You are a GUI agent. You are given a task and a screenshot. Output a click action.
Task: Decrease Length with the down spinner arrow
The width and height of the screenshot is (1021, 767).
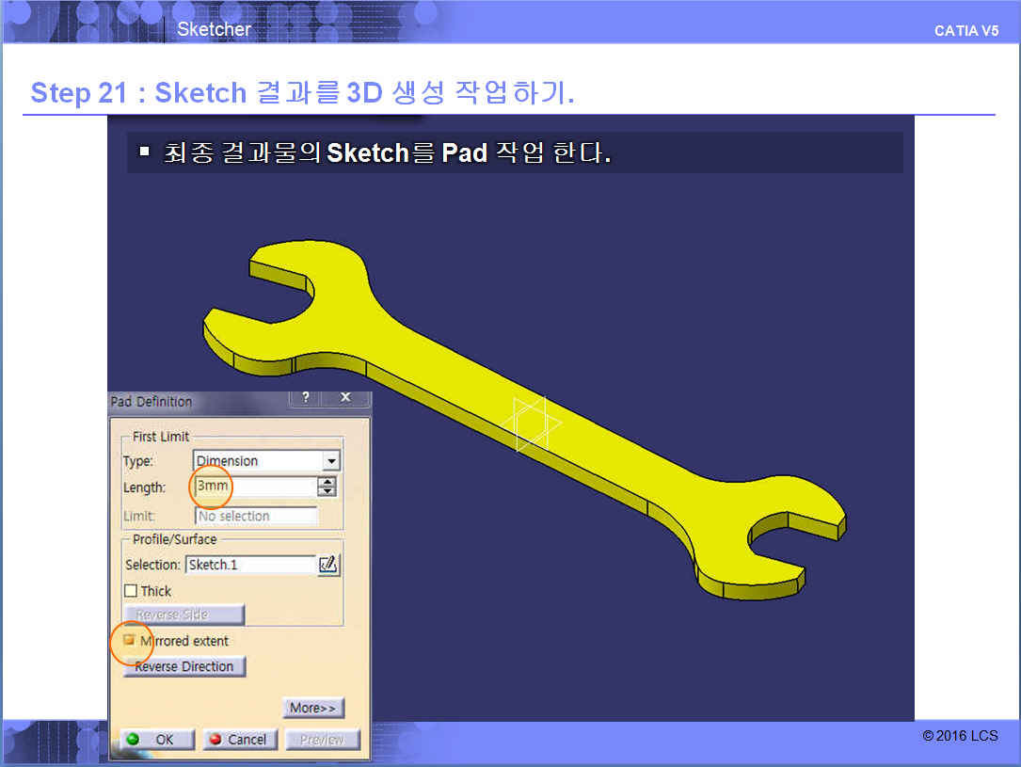pos(327,492)
